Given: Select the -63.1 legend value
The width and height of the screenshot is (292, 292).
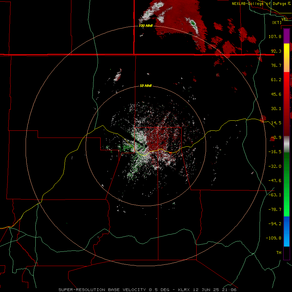Looking at the screenshot, I should pos(275,195).
